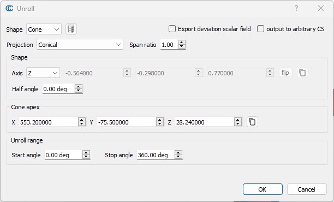
Task: Increase Span ratio with the up arrow
Action: click(182, 43)
